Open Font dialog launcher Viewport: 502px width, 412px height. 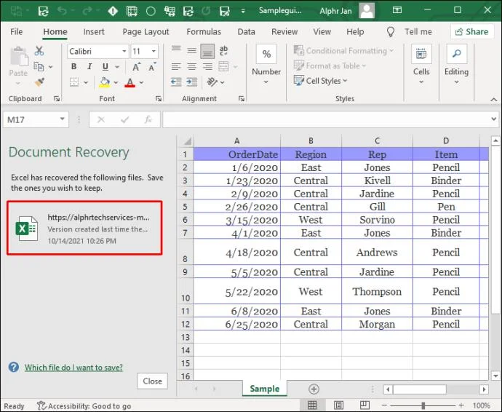pyautogui.click(x=159, y=99)
